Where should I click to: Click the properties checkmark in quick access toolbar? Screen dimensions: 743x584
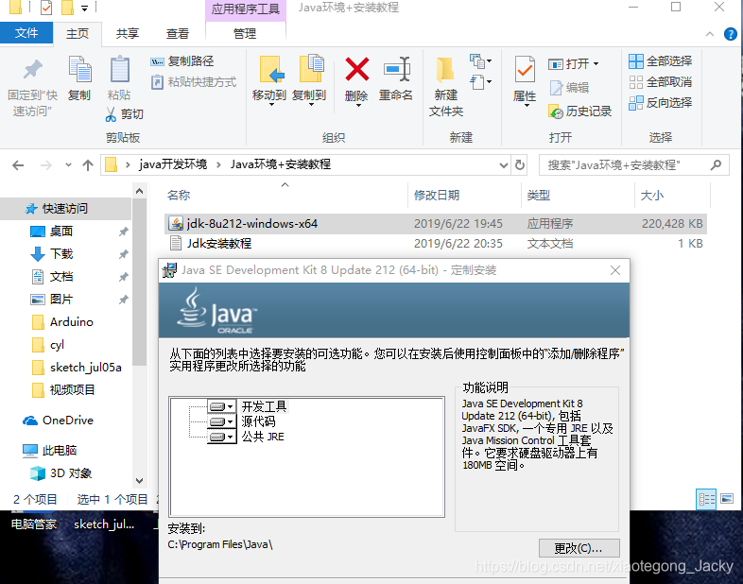pyautogui.click(x=46, y=8)
